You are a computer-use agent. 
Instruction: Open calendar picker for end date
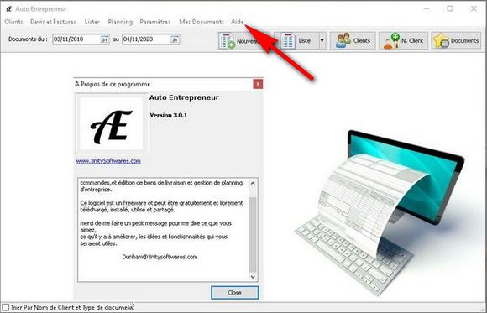(175, 39)
